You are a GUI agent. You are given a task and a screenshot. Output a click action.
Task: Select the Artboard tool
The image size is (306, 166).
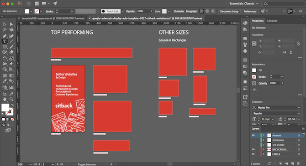(5, 94)
